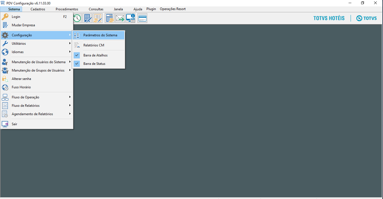Restore the application window
Viewport: 383px width, 199px height.
tap(363, 3)
